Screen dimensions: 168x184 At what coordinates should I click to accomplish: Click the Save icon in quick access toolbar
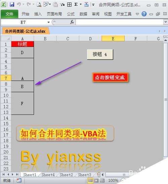pyautogui.click(x=12, y=5)
